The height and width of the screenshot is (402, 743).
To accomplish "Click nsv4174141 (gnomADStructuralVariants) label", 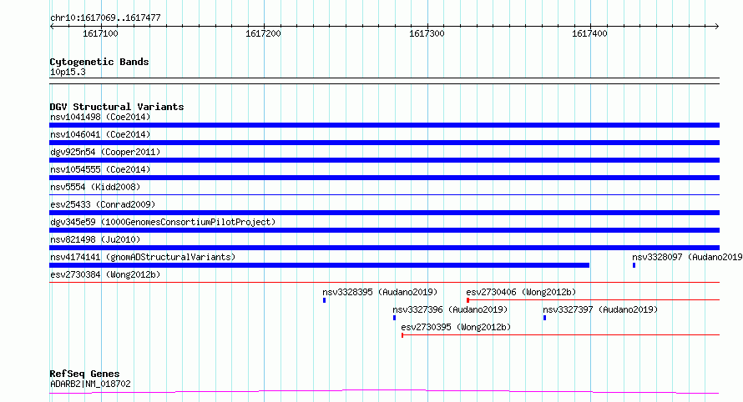I will [143, 257].
